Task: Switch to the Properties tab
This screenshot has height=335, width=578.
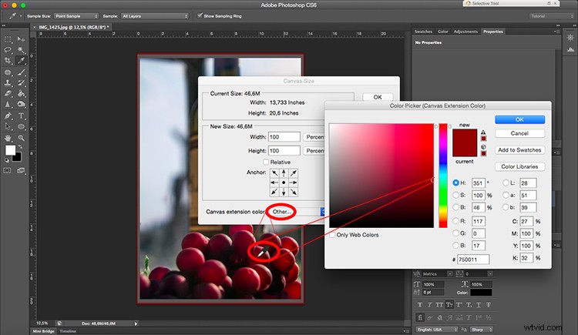Action: click(493, 32)
